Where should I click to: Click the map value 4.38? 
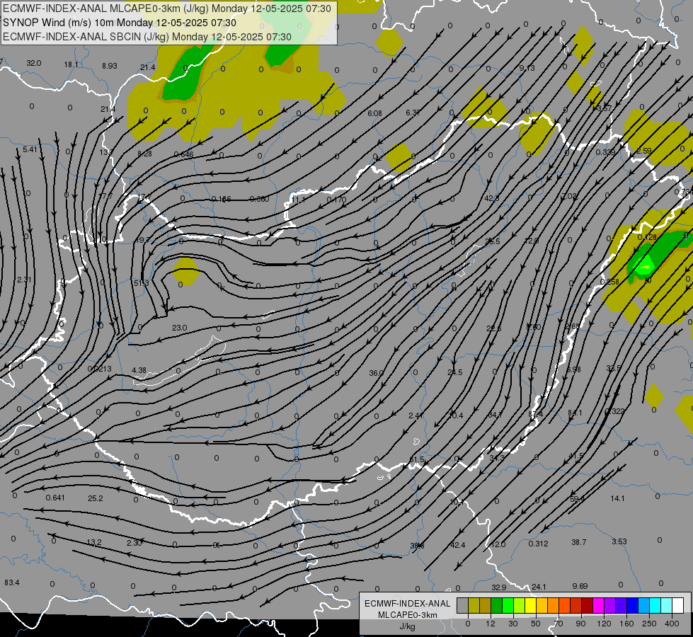tap(139, 370)
